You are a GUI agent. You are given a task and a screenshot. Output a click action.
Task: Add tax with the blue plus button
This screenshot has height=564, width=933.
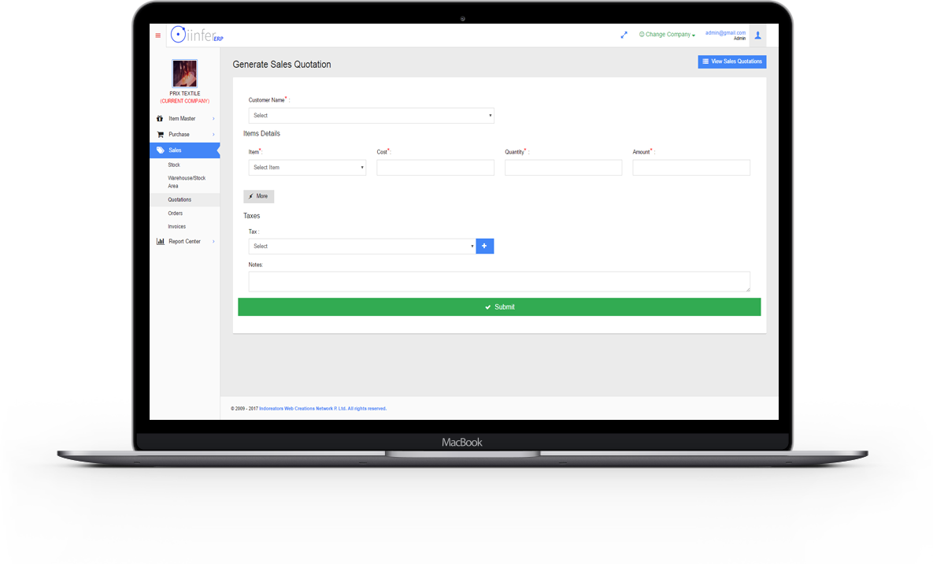tap(484, 246)
